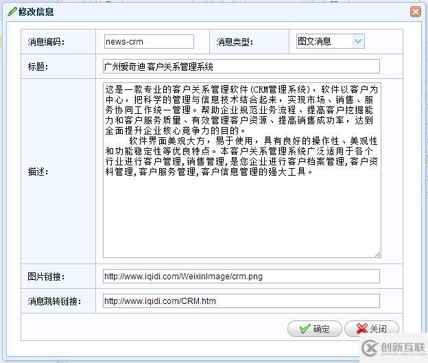This screenshot has width=428, height=363.
Task: Grab the resize handle of 描述 textarea
Action: coord(377,255)
